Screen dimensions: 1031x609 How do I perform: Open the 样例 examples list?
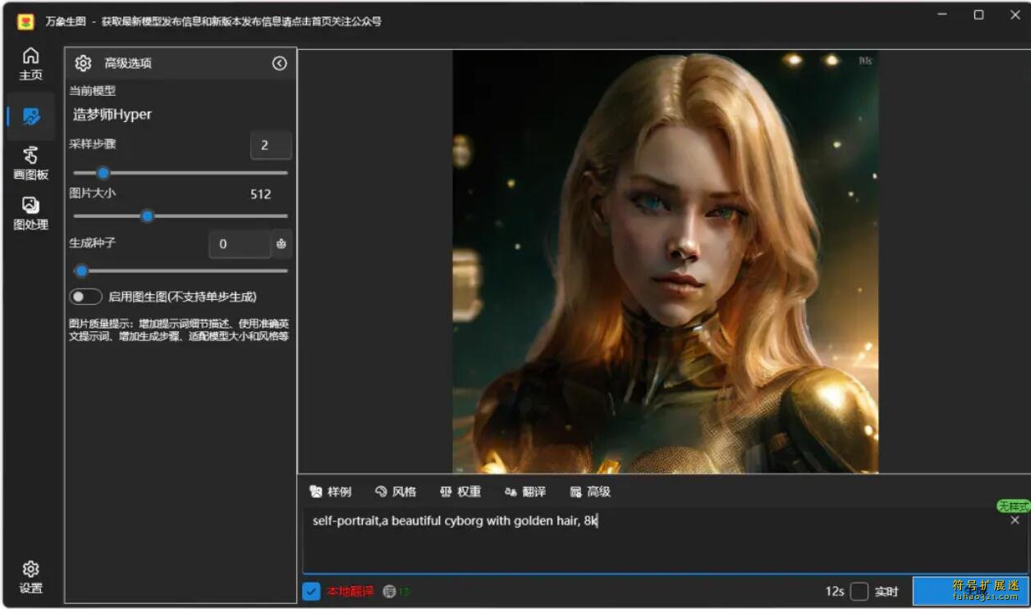[330, 492]
